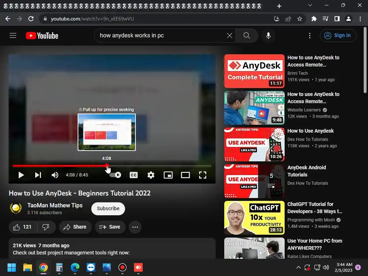
Task: Toggle the Chrome side panel
Action: point(337,19)
